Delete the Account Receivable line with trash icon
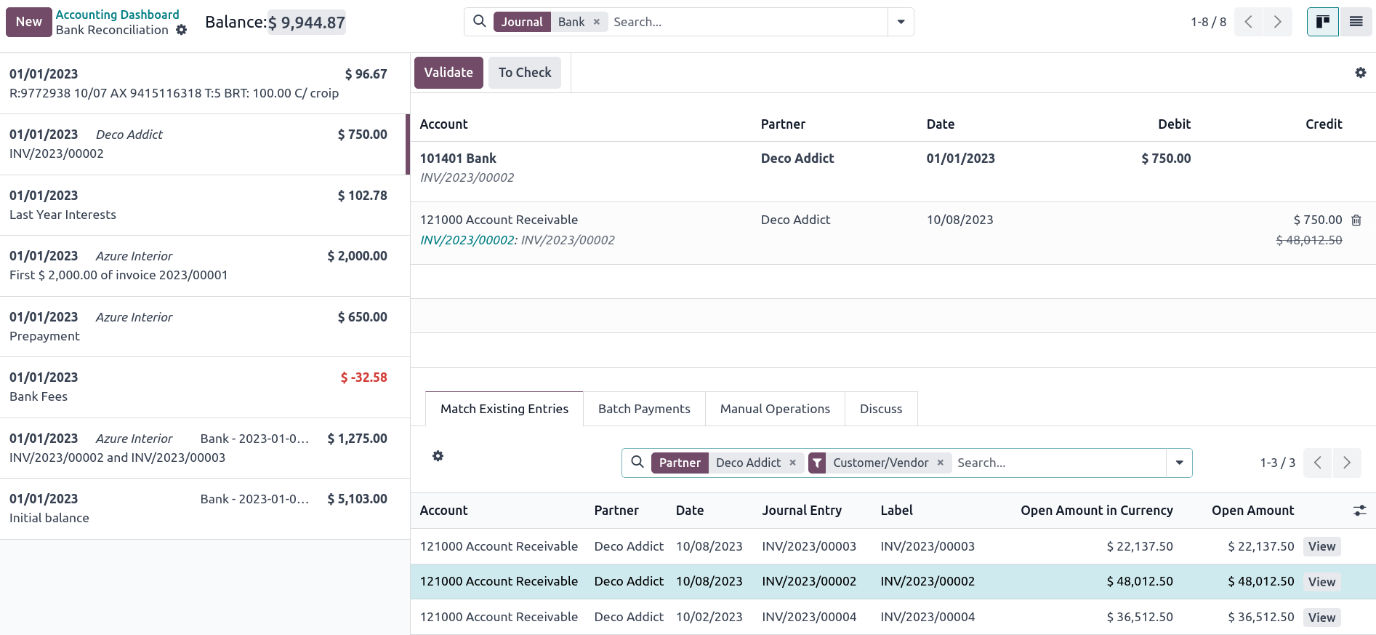Image resolution: width=1376 pixels, height=635 pixels. point(1356,220)
